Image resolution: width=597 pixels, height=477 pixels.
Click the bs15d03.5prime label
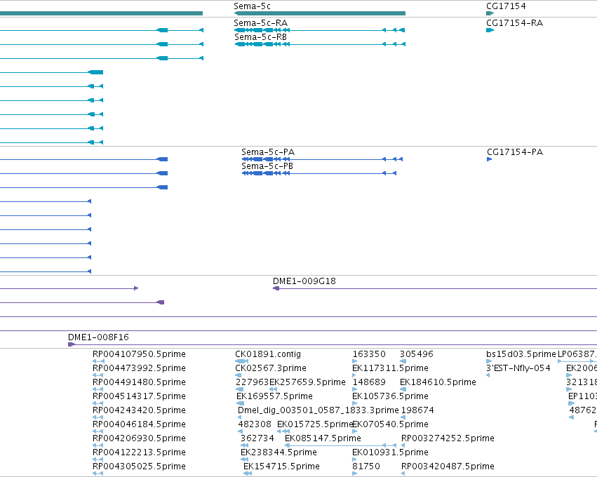[521, 354]
